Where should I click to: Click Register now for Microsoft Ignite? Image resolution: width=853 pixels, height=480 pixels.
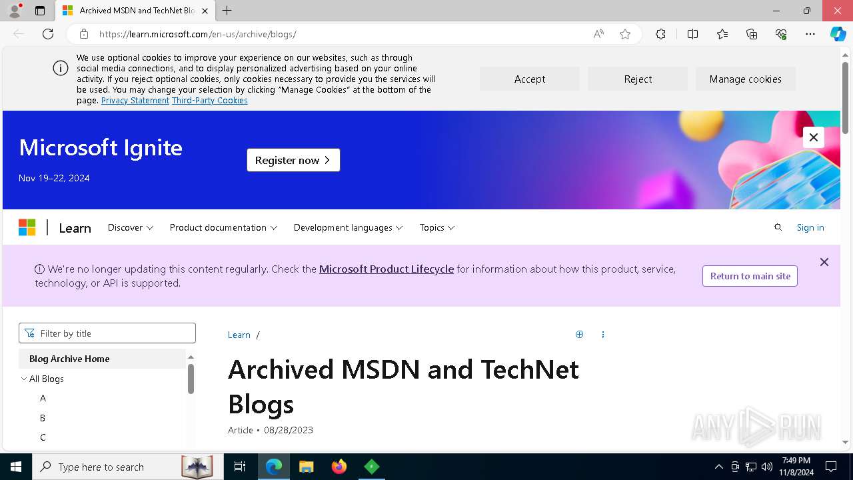click(293, 160)
